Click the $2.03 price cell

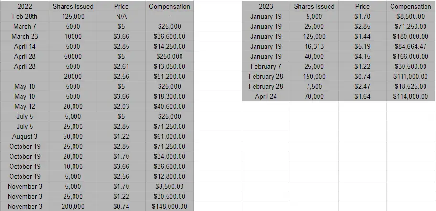(x=121, y=107)
